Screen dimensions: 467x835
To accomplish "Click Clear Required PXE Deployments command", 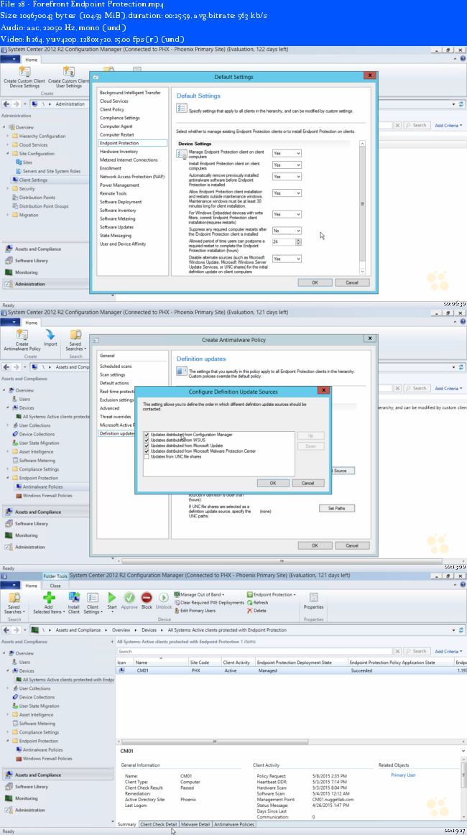I will coord(209,602).
